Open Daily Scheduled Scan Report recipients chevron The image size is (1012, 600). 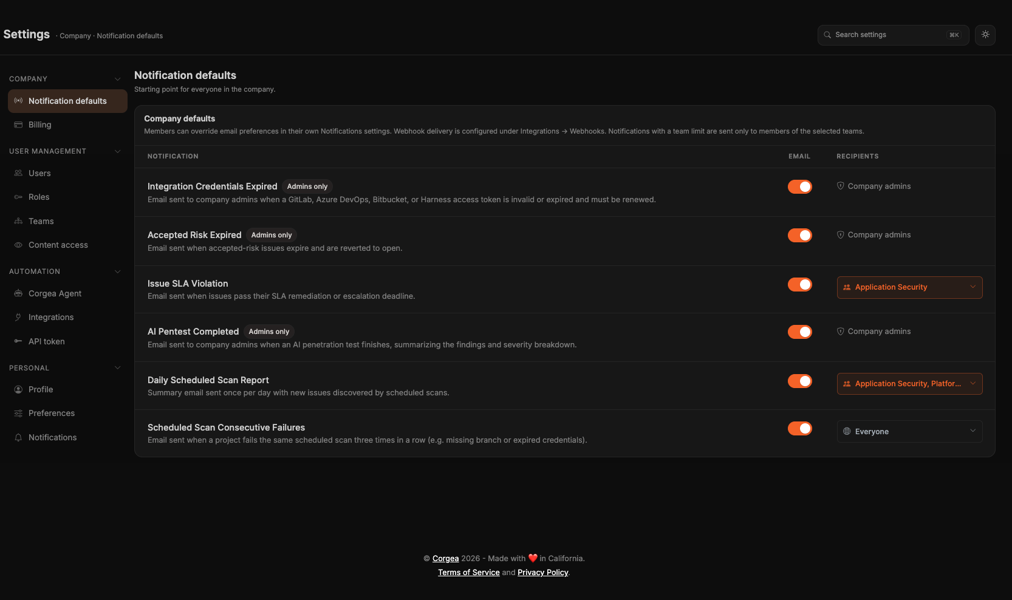973,383
